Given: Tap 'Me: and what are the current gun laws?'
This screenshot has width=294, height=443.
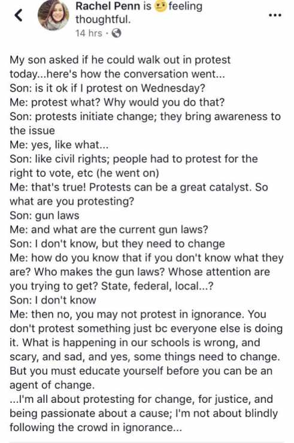Looking at the screenshot, I should [108, 230].
